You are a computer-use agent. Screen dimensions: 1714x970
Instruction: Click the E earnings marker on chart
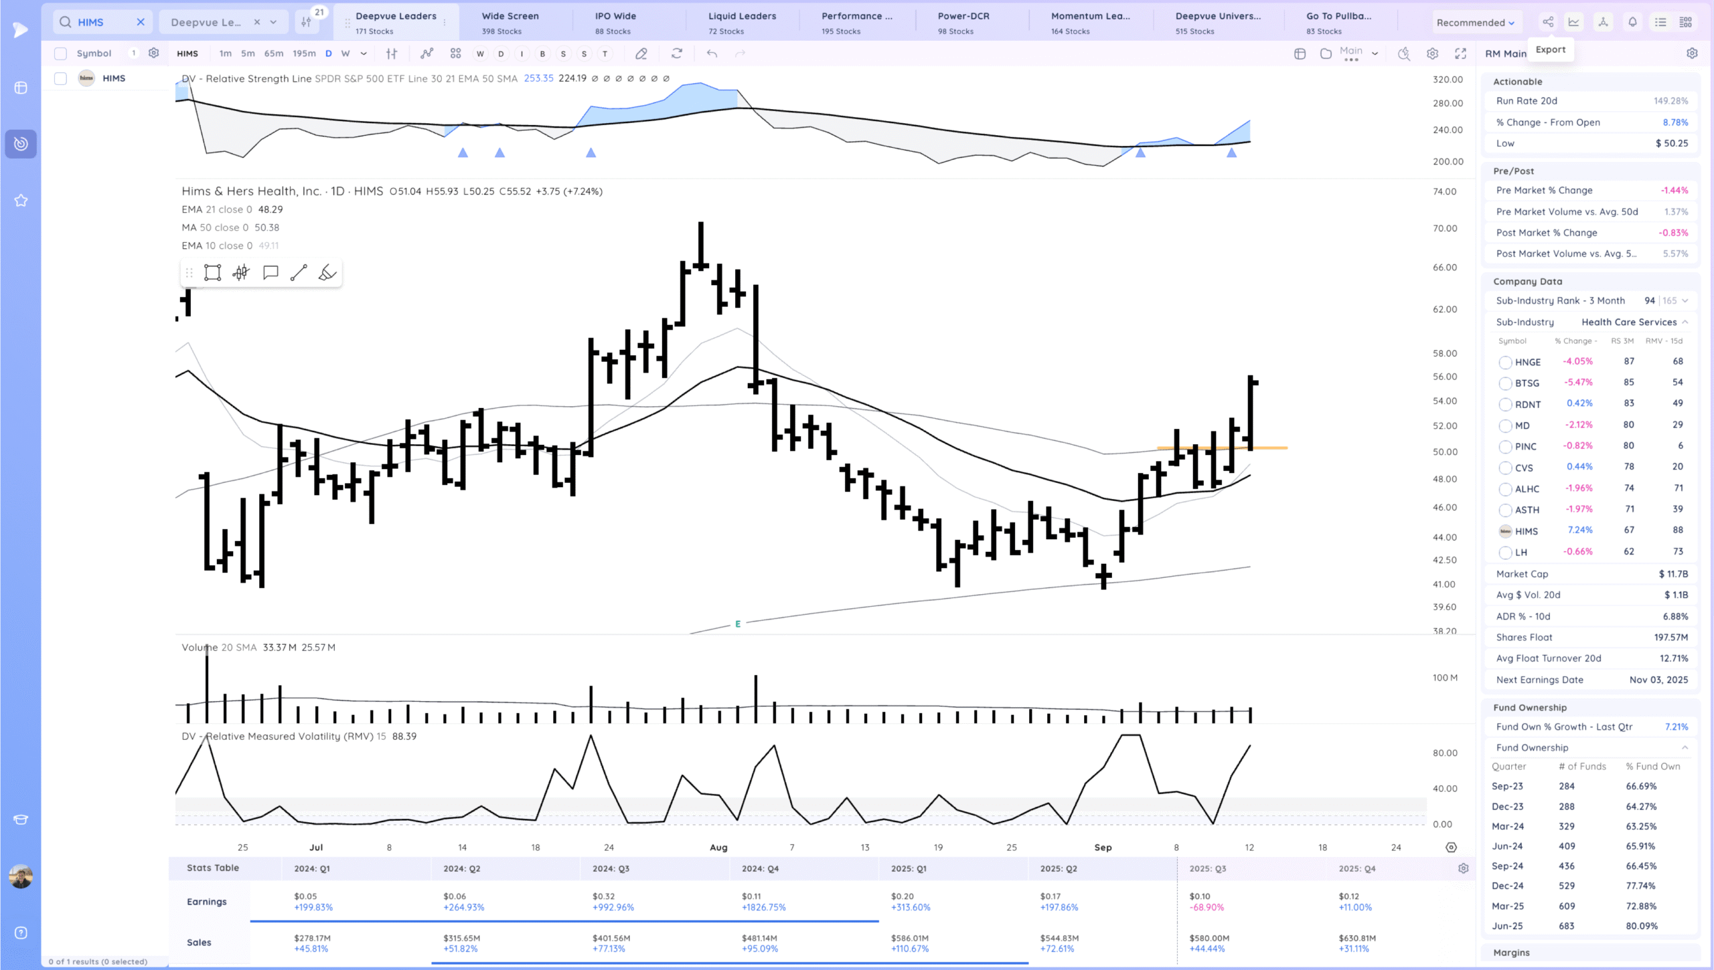click(x=738, y=623)
